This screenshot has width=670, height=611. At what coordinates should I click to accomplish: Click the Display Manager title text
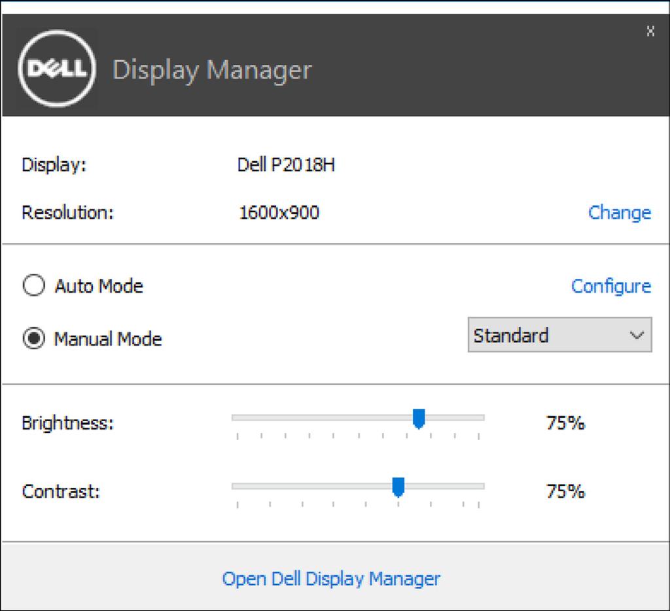click(212, 70)
